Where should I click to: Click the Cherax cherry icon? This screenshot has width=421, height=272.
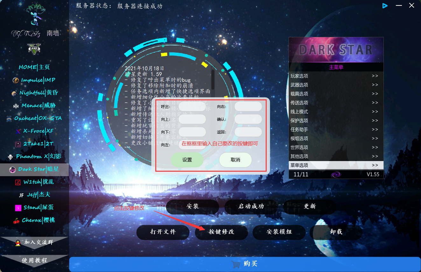(x=16, y=220)
